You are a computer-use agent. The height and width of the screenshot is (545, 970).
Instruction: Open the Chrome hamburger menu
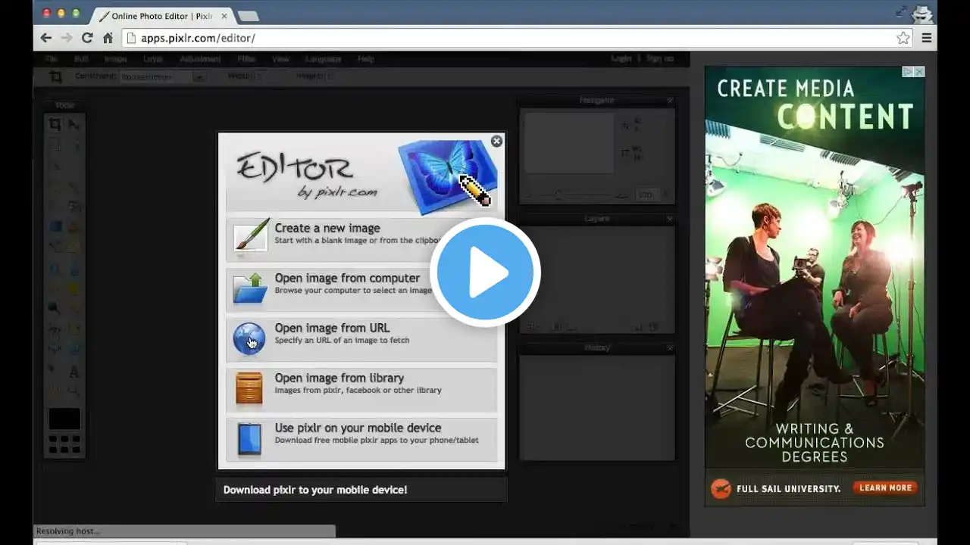(926, 38)
